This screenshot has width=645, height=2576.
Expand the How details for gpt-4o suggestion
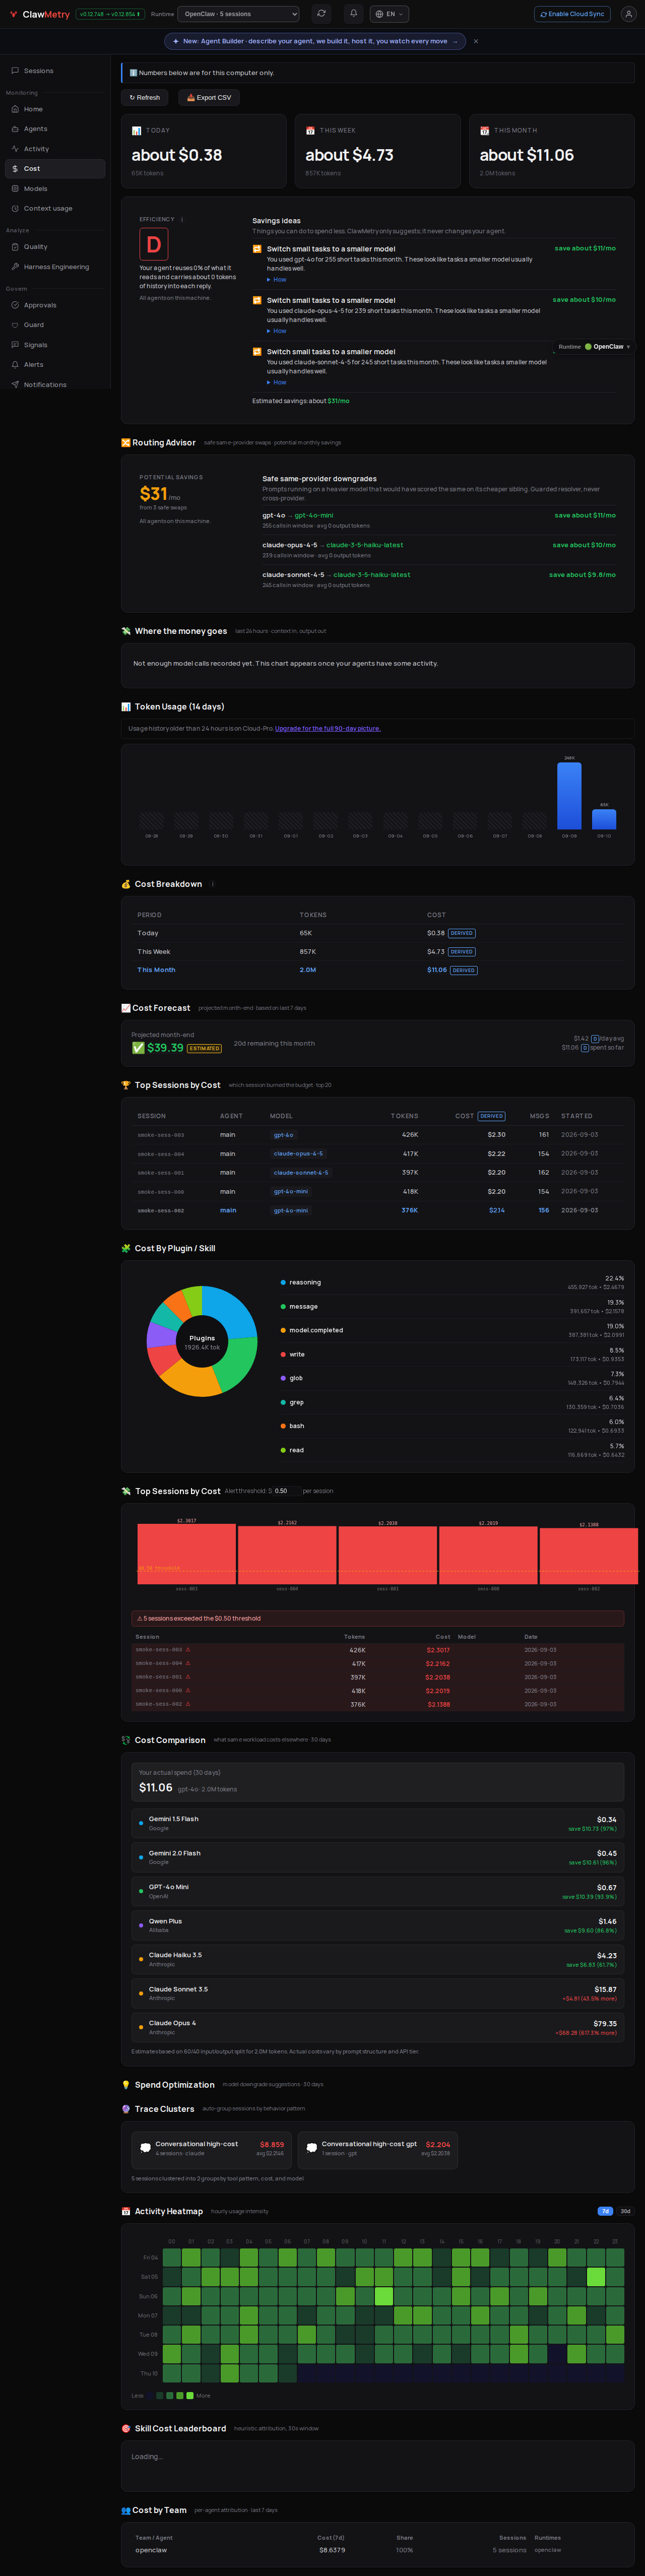277,280
